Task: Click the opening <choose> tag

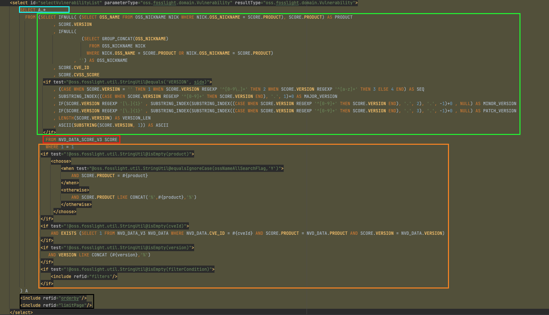Action: [x=61, y=161]
